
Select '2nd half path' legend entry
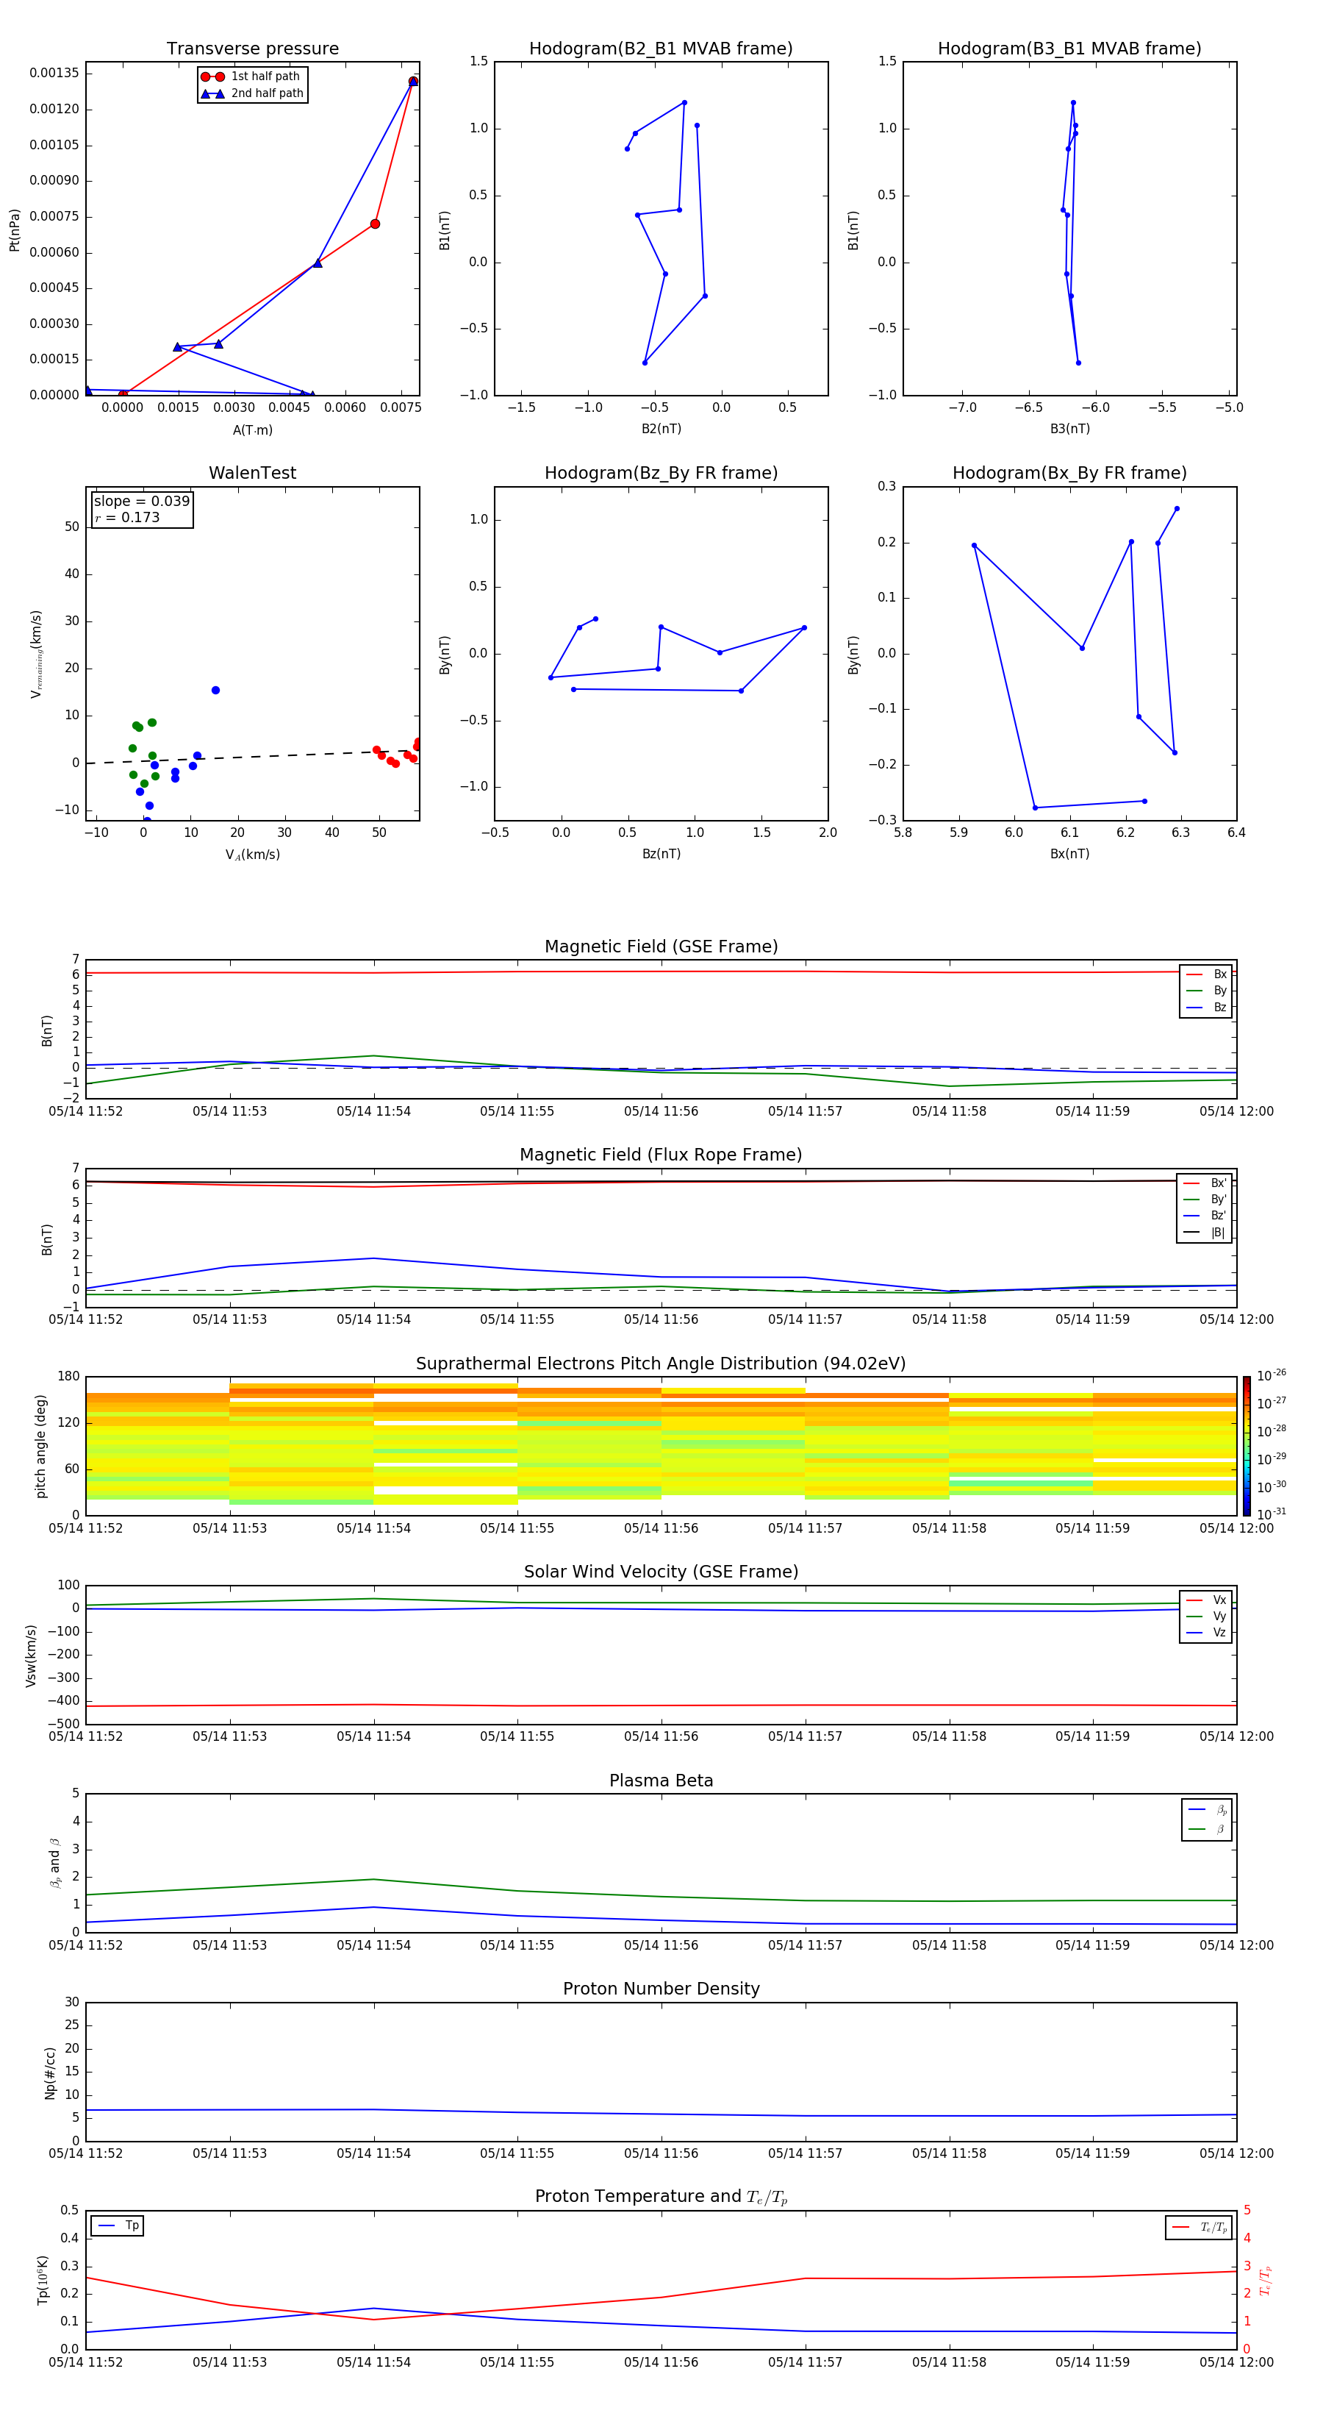click(x=251, y=93)
